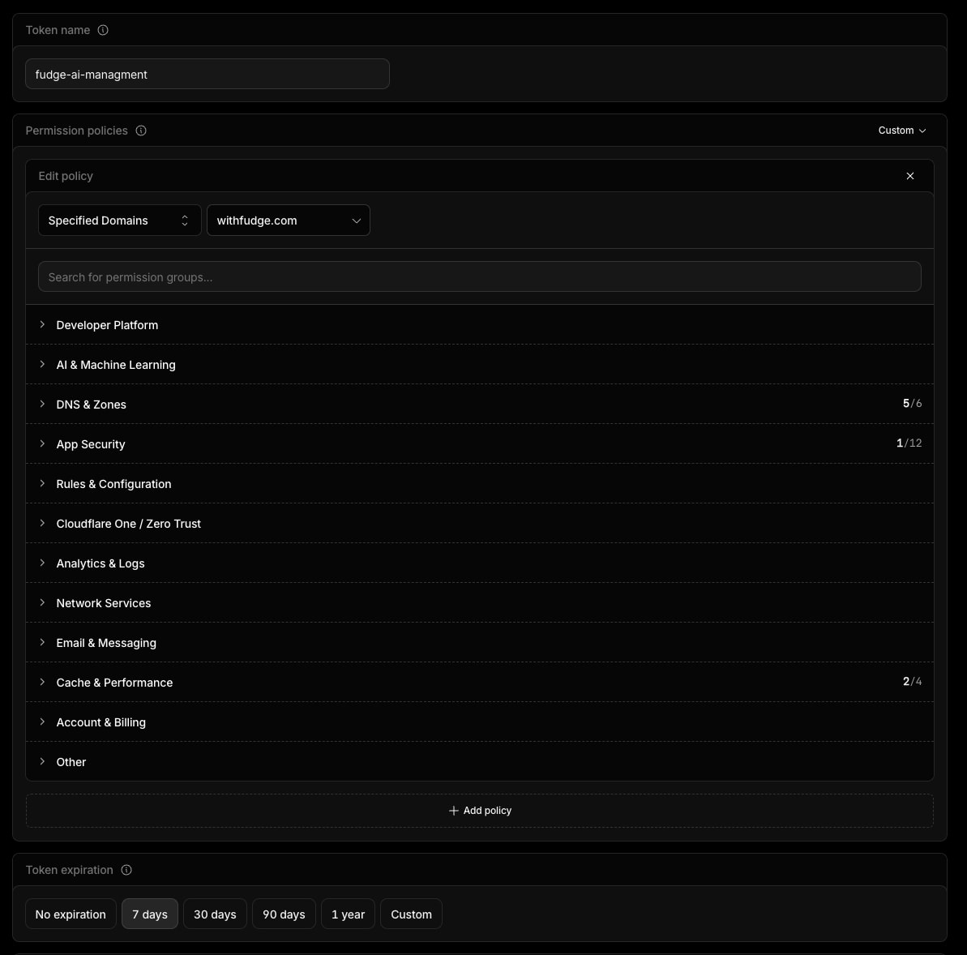Expand the Email & Messaging group
This screenshot has height=955, width=967.
[x=480, y=642]
